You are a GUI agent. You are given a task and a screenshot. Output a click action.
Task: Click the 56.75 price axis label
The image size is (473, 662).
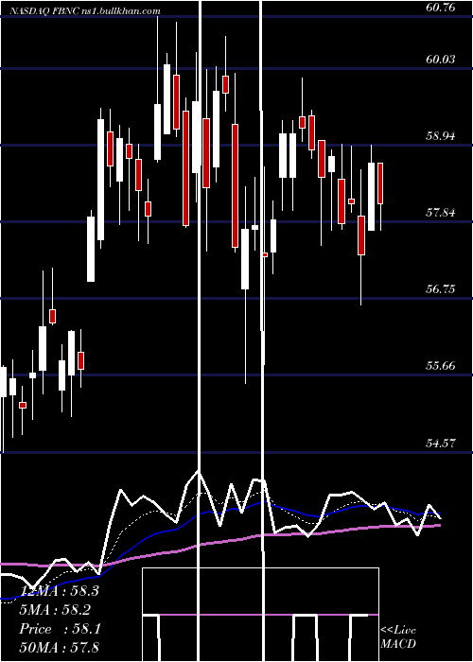click(441, 289)
